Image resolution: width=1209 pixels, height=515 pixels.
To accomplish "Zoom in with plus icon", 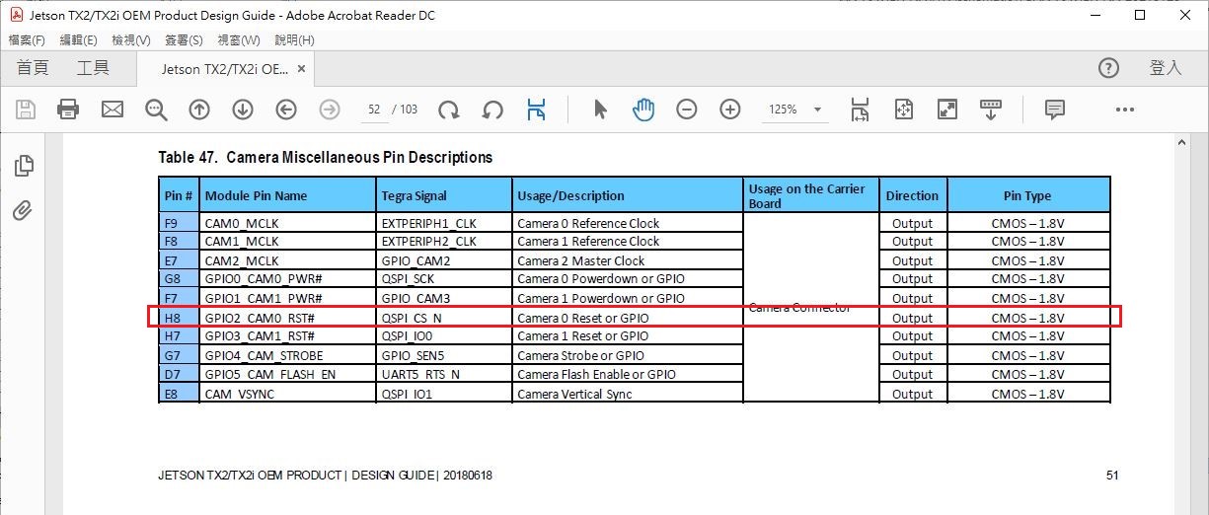I will tap(730, 110).
